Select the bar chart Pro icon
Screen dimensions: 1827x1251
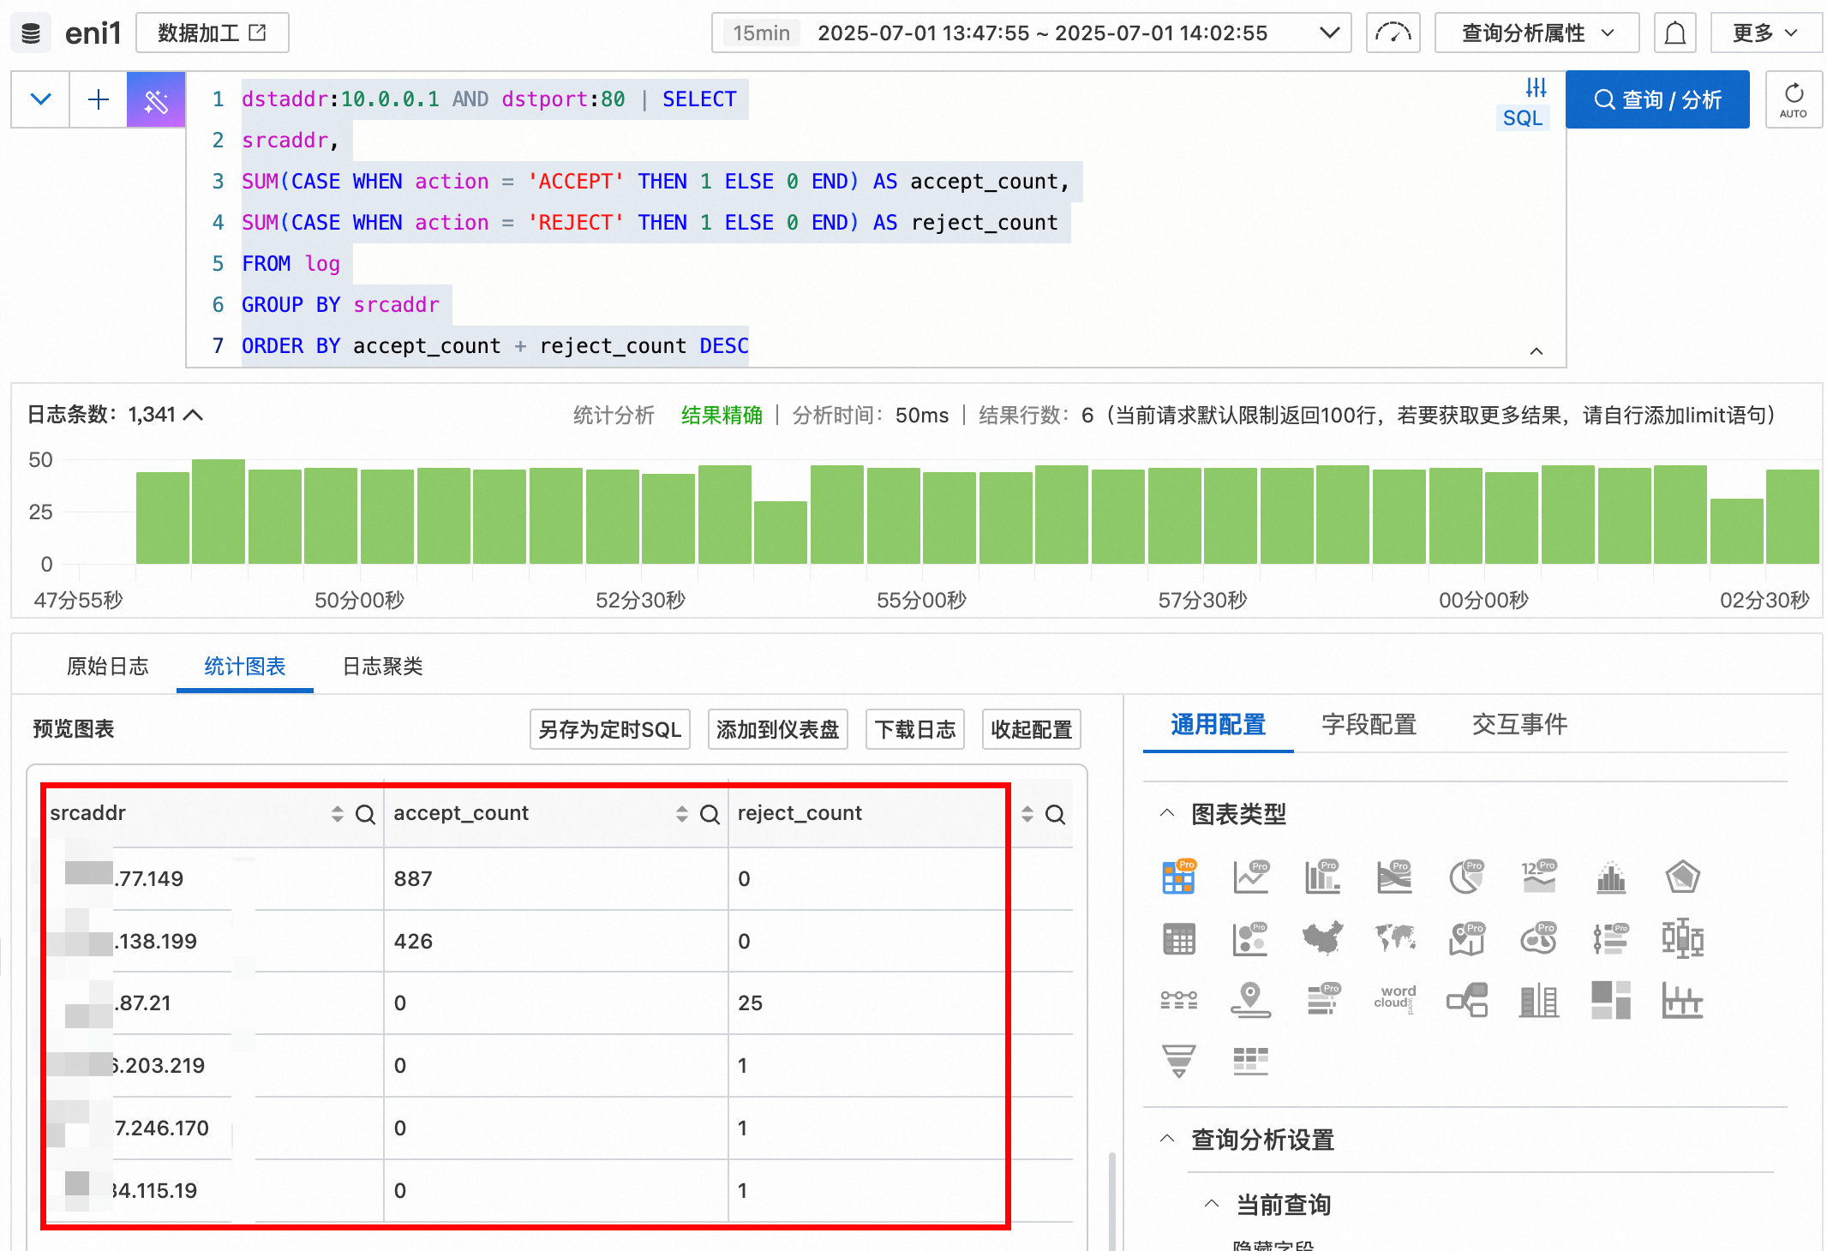click(1323, 877)
